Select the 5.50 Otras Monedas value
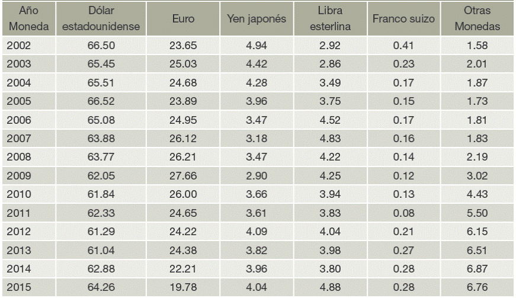The width and height of the screenshot is (516, 298). 478,213
